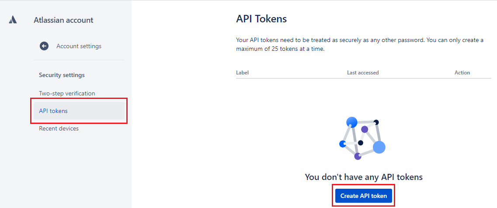This screenshot has width=497, height=208.
Task: Click the top blue sphere of the illustration
Action: (x=352, y=122)
